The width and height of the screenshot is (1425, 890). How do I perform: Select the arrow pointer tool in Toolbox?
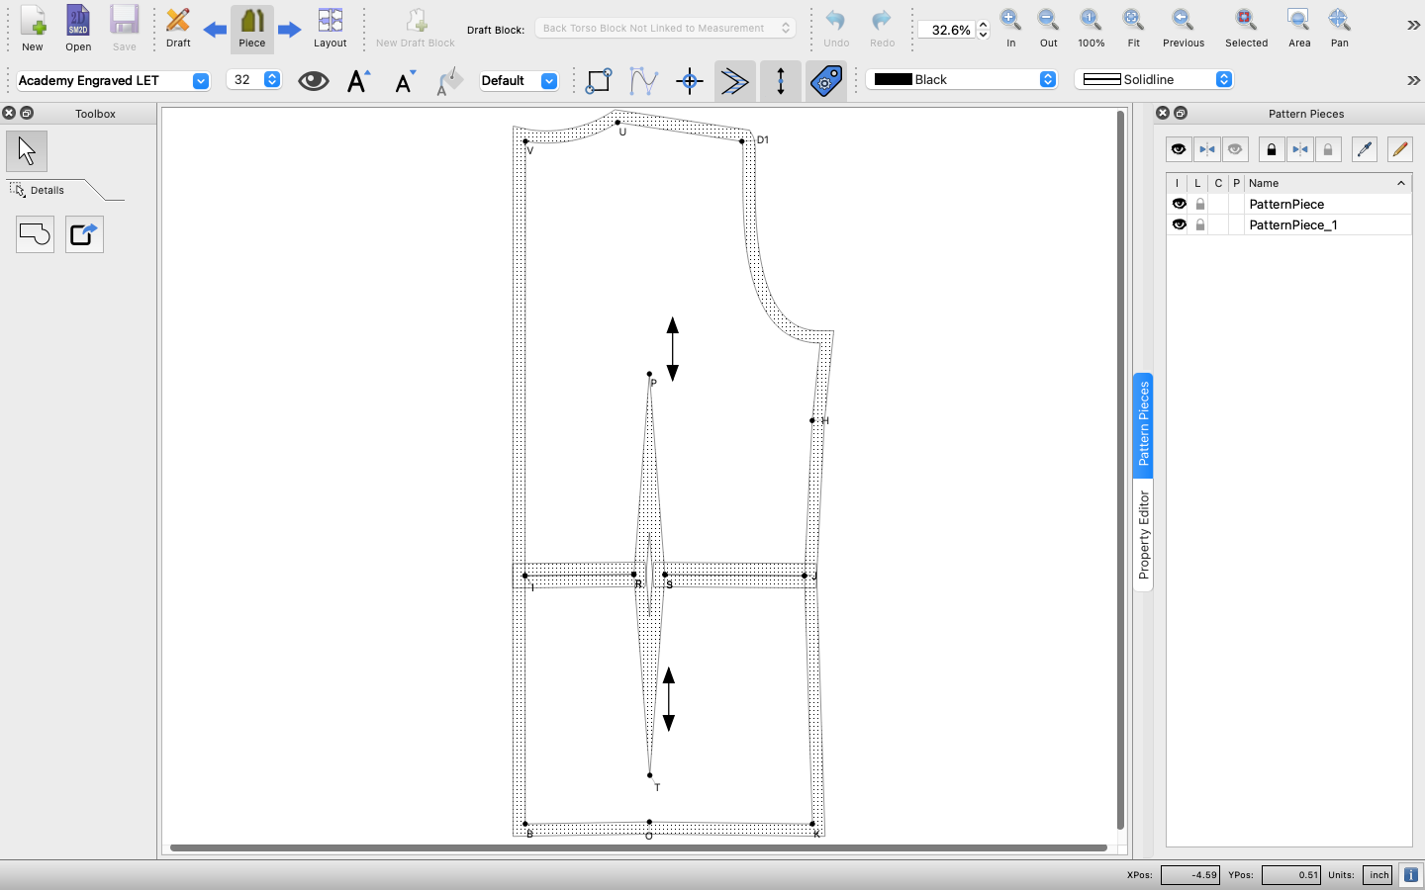click(27, 151)
